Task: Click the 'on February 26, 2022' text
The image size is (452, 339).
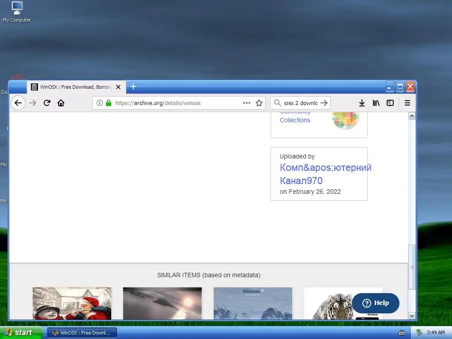Action: click(310, 192)
